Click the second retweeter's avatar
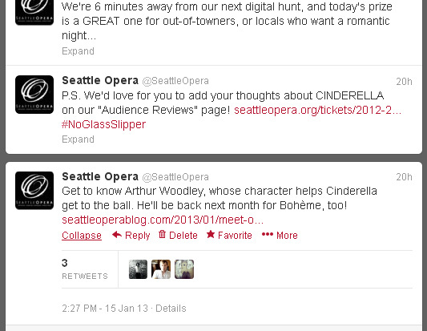Screen dimensions: 427x331 161,269
